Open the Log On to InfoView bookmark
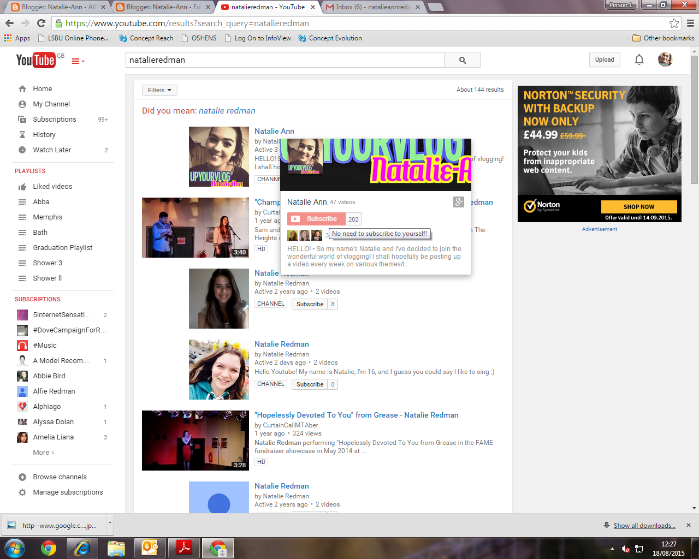This screenshot has width=699, height=559. 258,38
